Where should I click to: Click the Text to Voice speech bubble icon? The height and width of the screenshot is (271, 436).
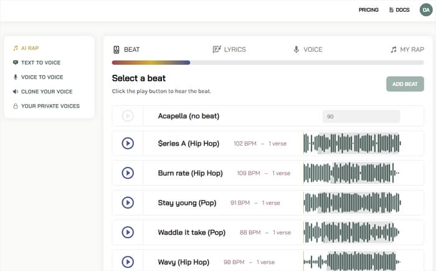(x=16, y=62)
